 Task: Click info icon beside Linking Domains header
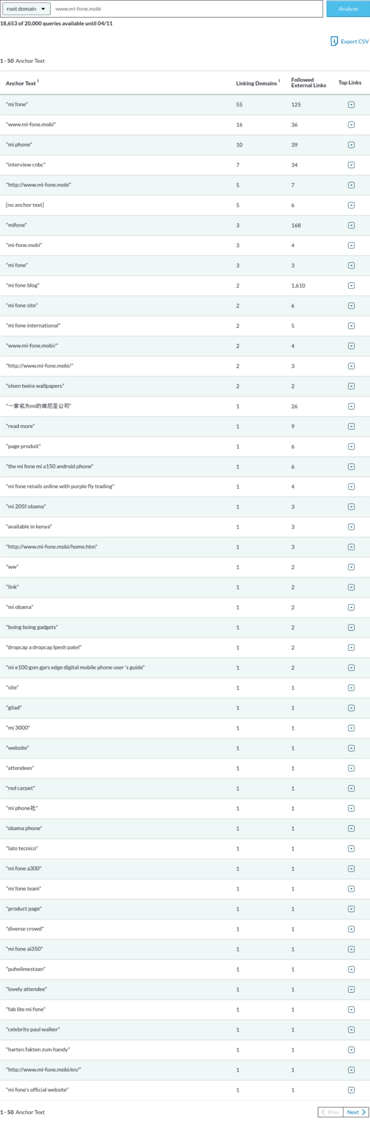[279, 81]
